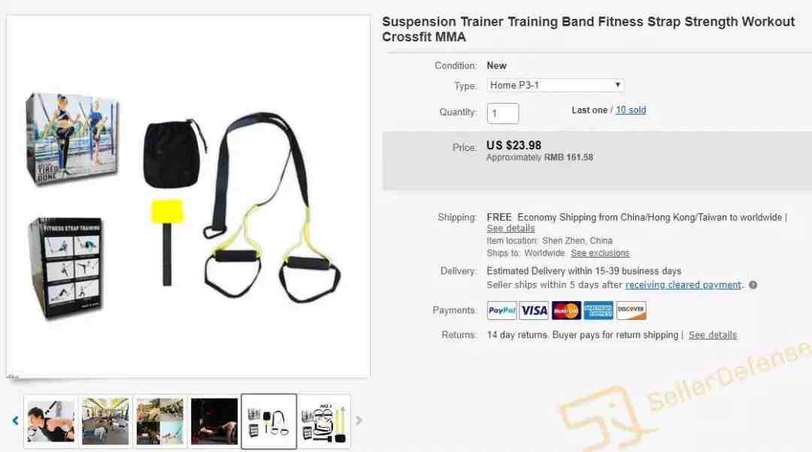Go to next thumbnails with right arrow

pos(359,421)
